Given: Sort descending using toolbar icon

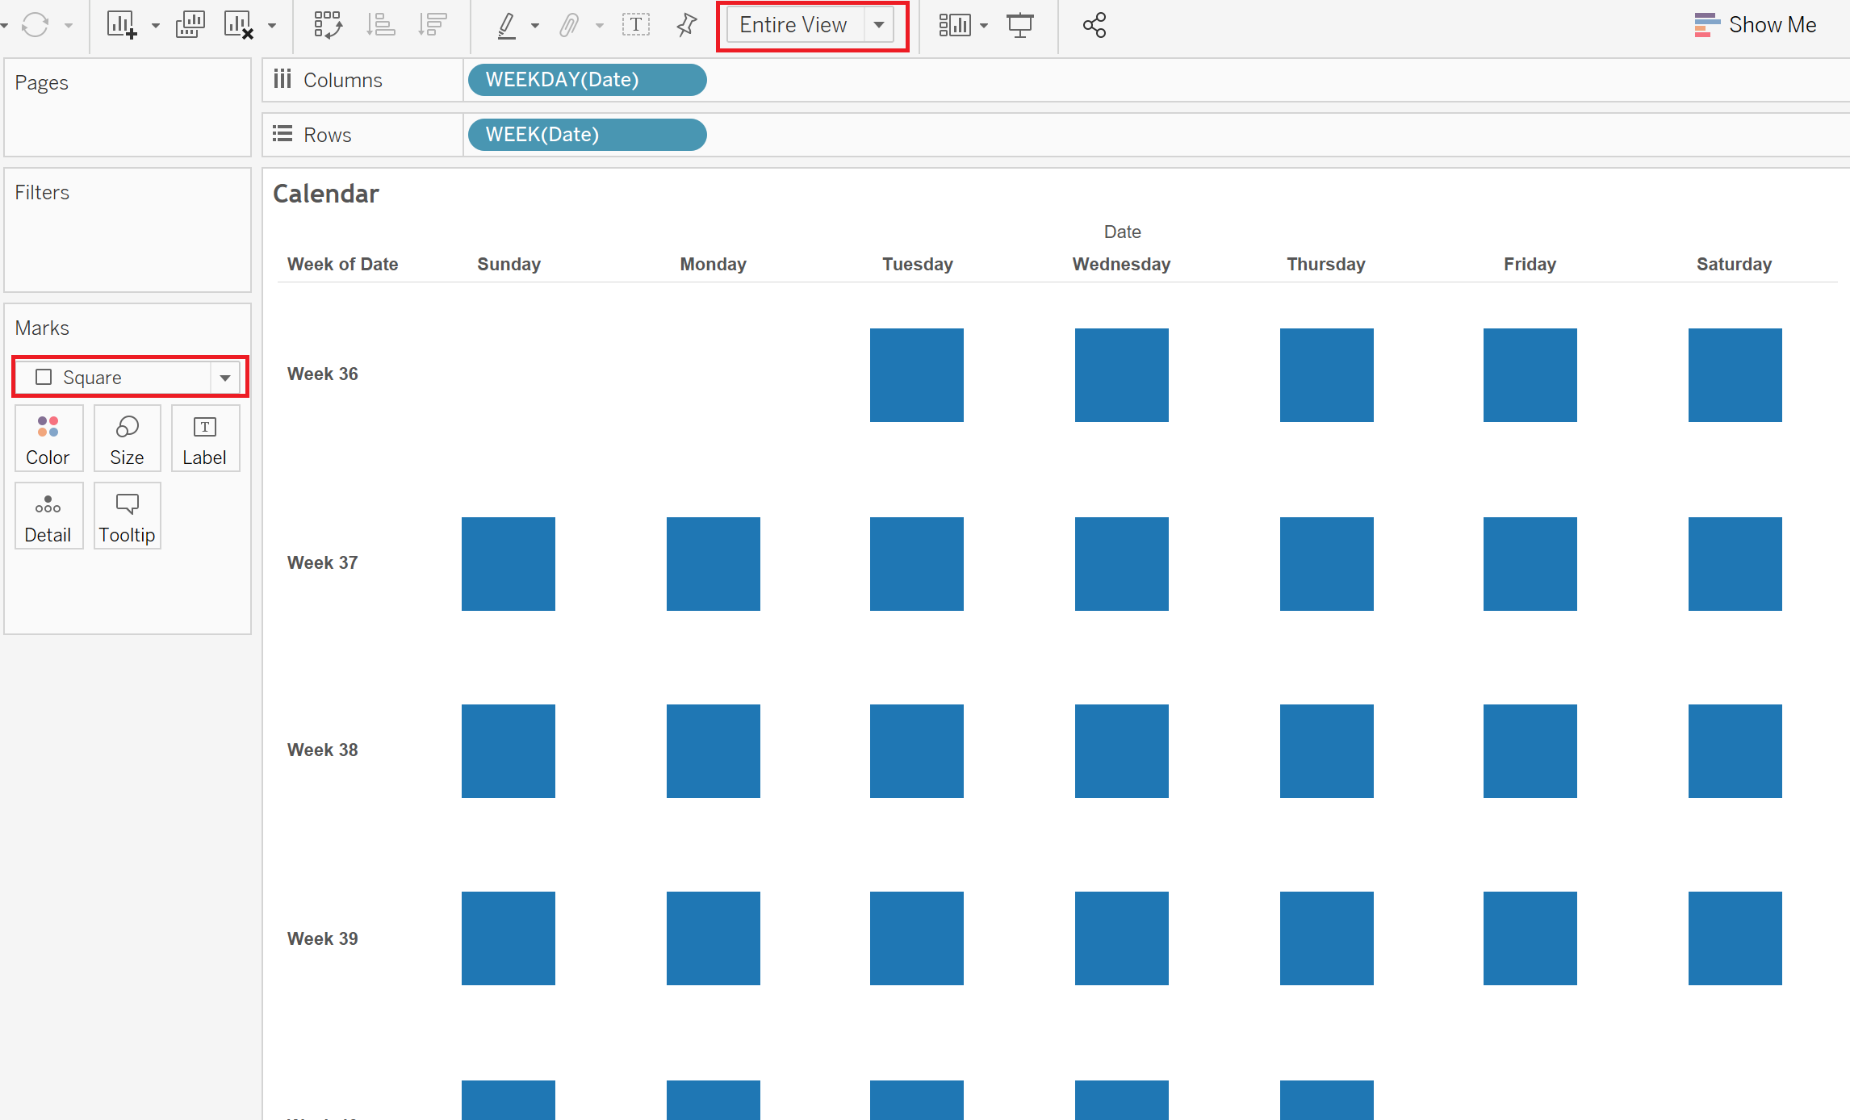Looking at the screenshot, I should 433,25.
